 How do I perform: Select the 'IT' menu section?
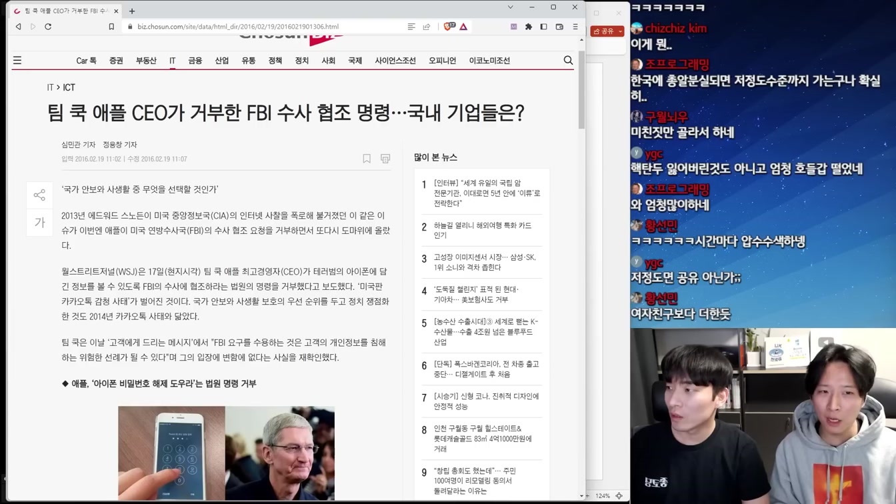(172, 61)
